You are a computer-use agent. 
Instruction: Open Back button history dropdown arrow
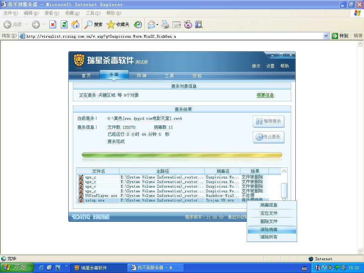[26, 25]
